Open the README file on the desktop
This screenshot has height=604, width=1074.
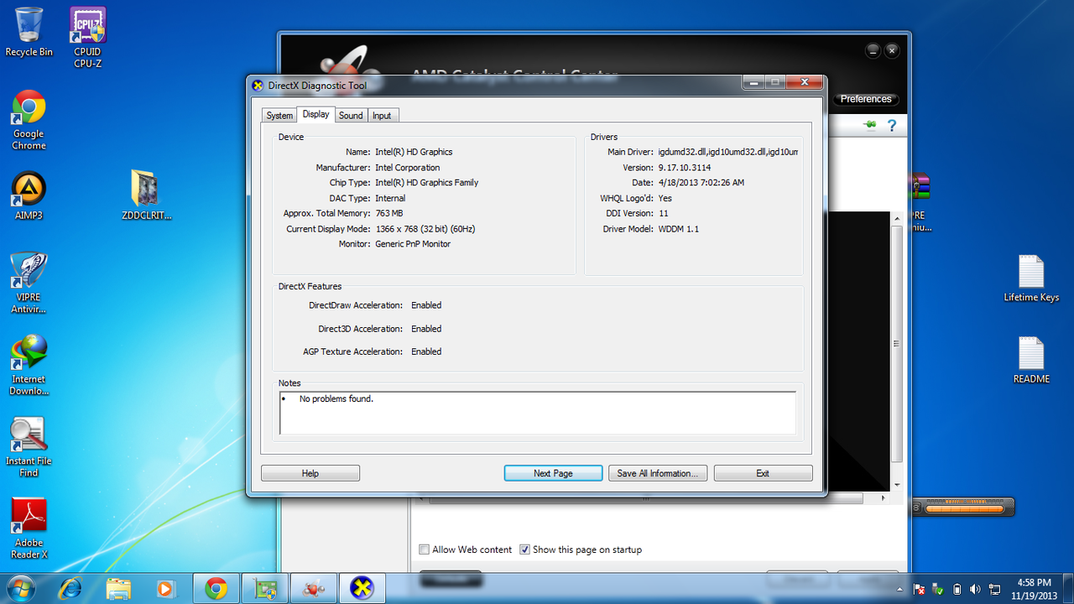1031,360
